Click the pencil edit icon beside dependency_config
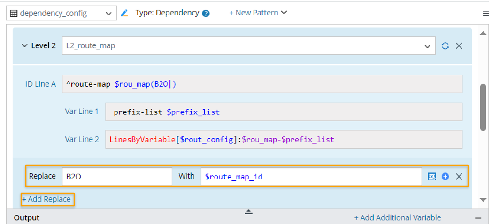Viewport: 492px width, 224px height. tap(124, 13)
